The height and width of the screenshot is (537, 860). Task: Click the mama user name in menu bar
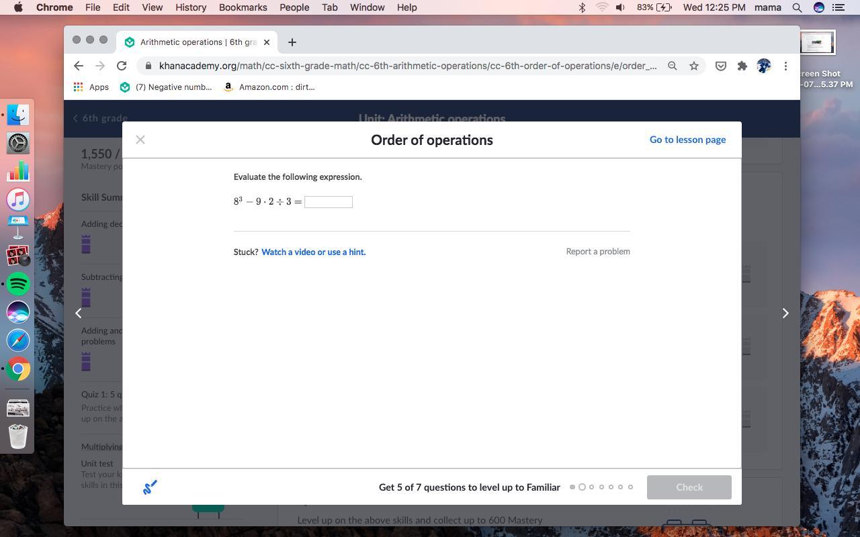point(768,7)
